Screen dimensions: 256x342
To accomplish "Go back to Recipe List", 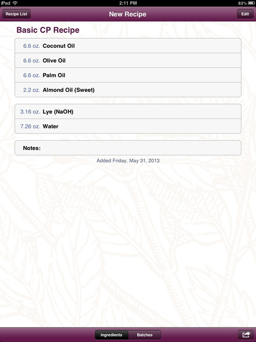I will click(x=16, y=14).
